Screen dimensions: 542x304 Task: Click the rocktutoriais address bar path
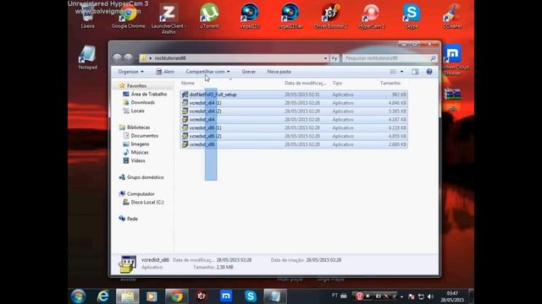(170, 58)
